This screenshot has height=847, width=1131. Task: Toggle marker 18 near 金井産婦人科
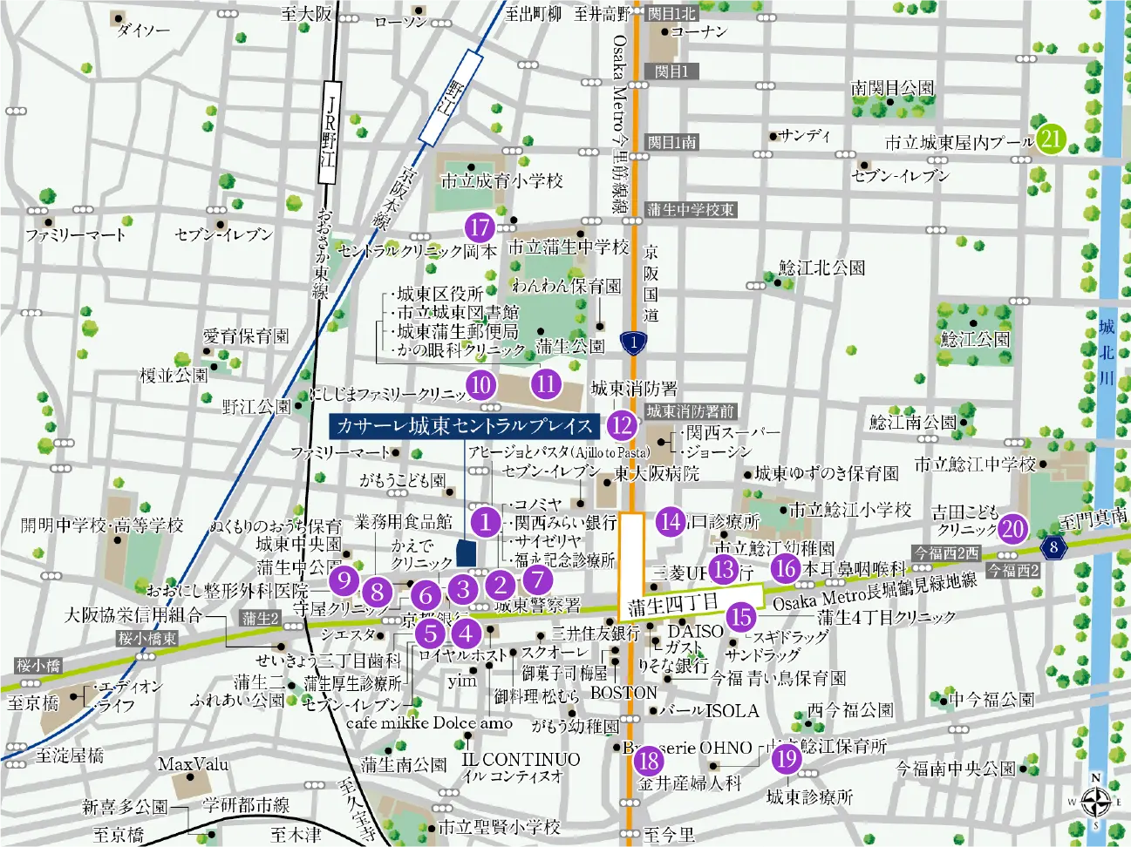(648, 761)
